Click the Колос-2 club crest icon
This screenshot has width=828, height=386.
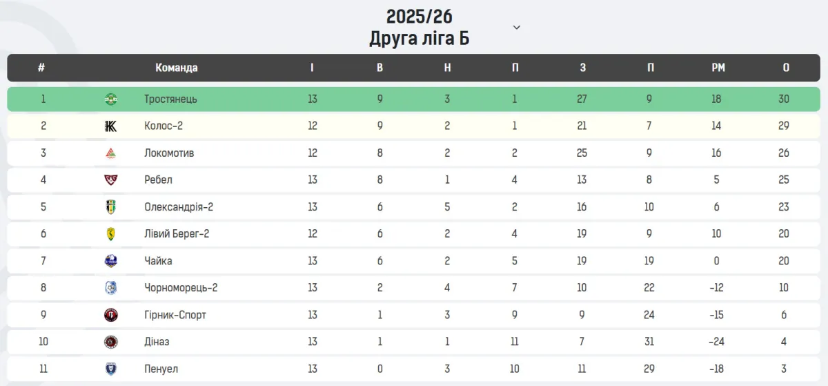point(110,126)
